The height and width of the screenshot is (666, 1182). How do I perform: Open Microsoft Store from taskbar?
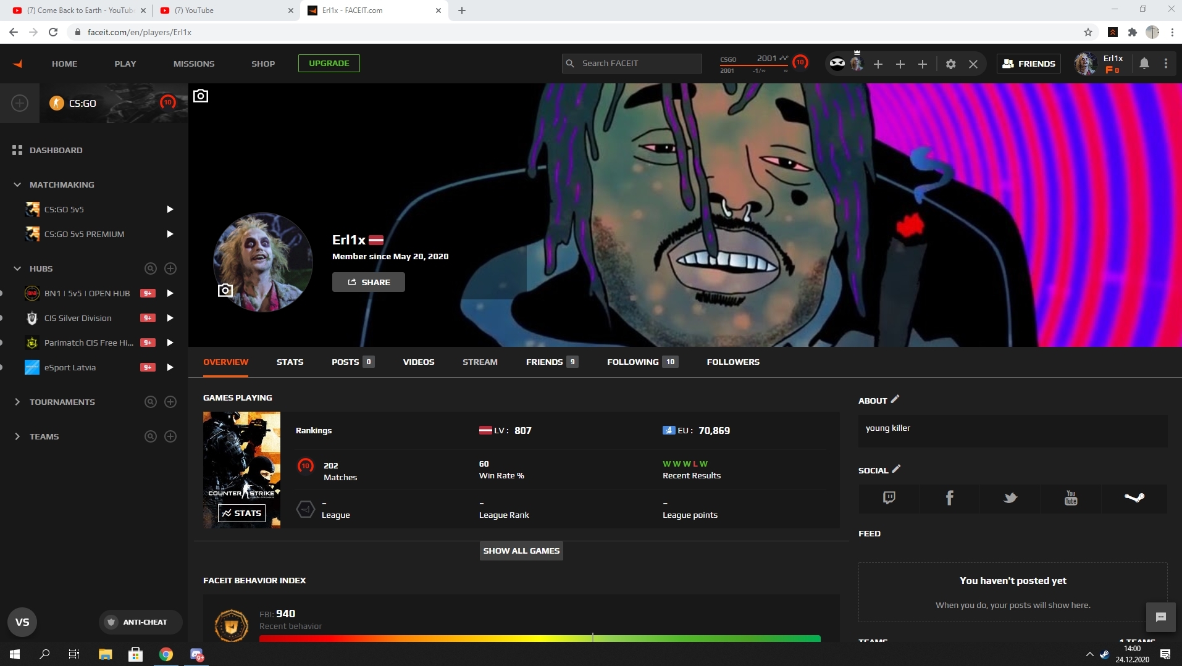click(x=135, y=654)
